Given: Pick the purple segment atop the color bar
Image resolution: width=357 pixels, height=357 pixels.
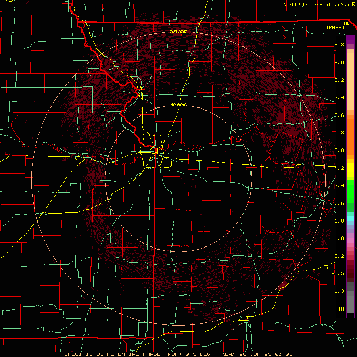Looking at the screenshot, I should pos(350,40).
